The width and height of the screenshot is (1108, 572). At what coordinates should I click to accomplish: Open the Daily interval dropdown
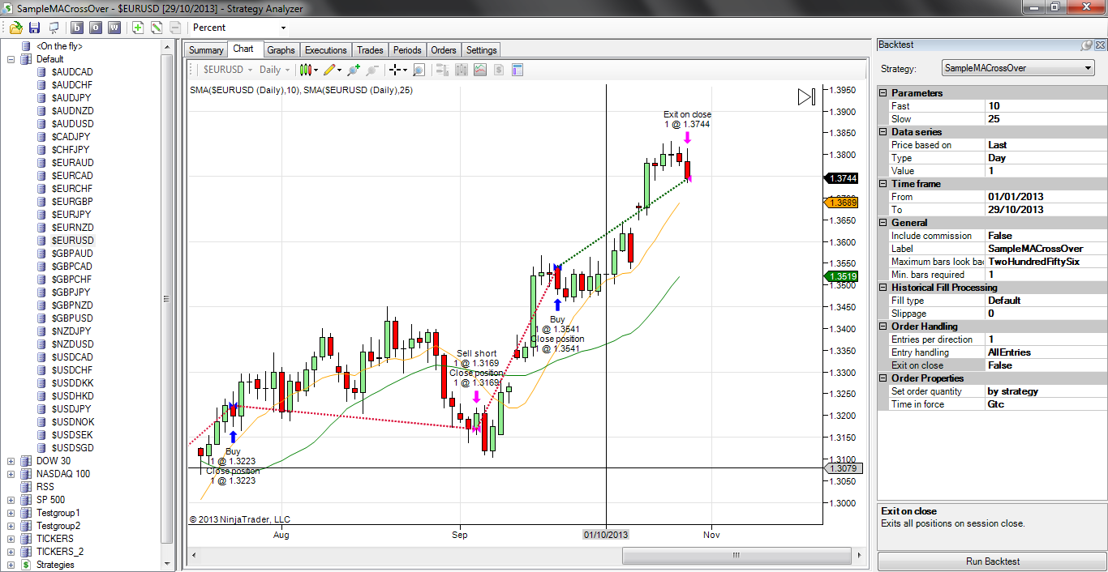275,70
